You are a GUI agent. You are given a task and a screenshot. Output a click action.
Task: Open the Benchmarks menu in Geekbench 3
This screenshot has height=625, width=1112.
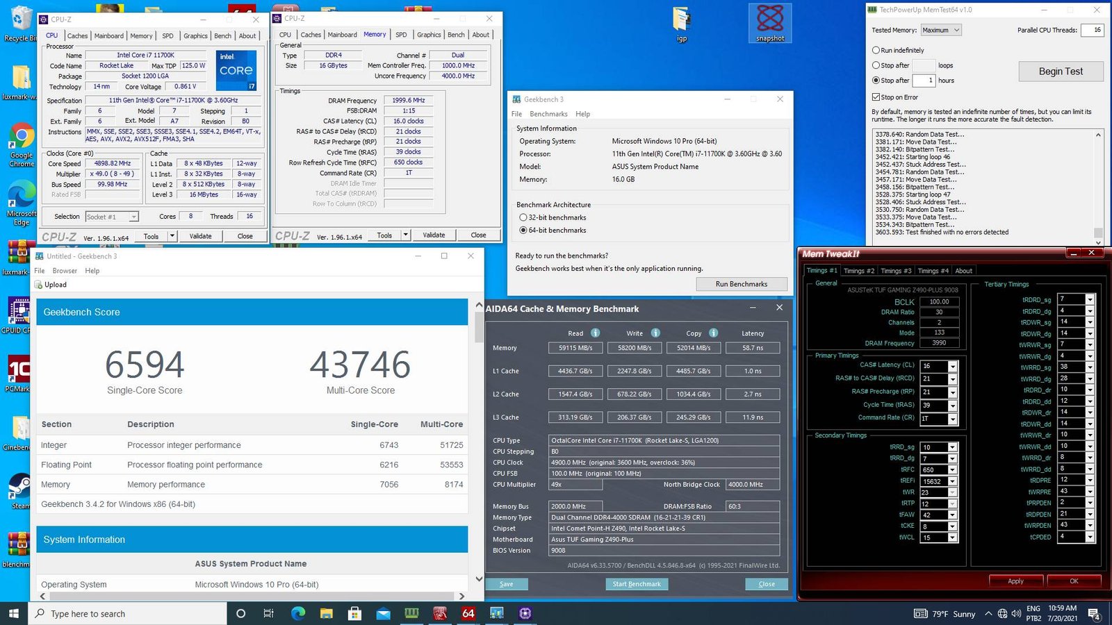click(x=548, y=114)
